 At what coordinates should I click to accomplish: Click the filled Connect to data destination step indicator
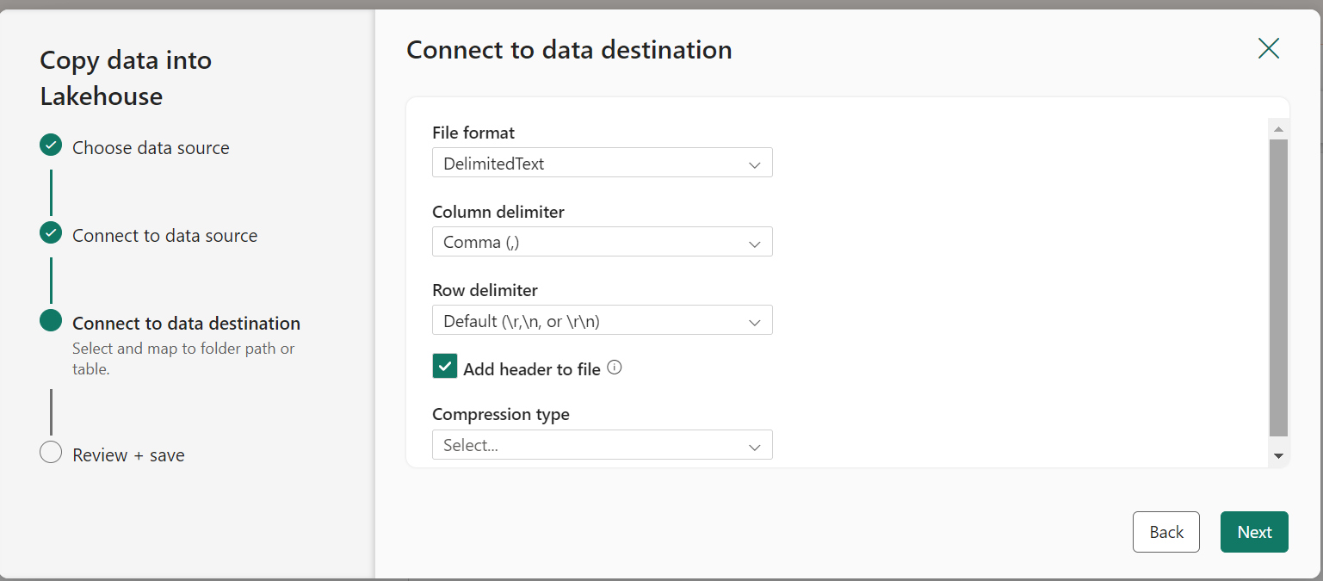pos(50,319)
